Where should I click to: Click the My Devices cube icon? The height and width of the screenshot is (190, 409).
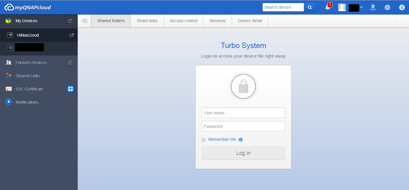pyautogui.click(x=8, y=21)
